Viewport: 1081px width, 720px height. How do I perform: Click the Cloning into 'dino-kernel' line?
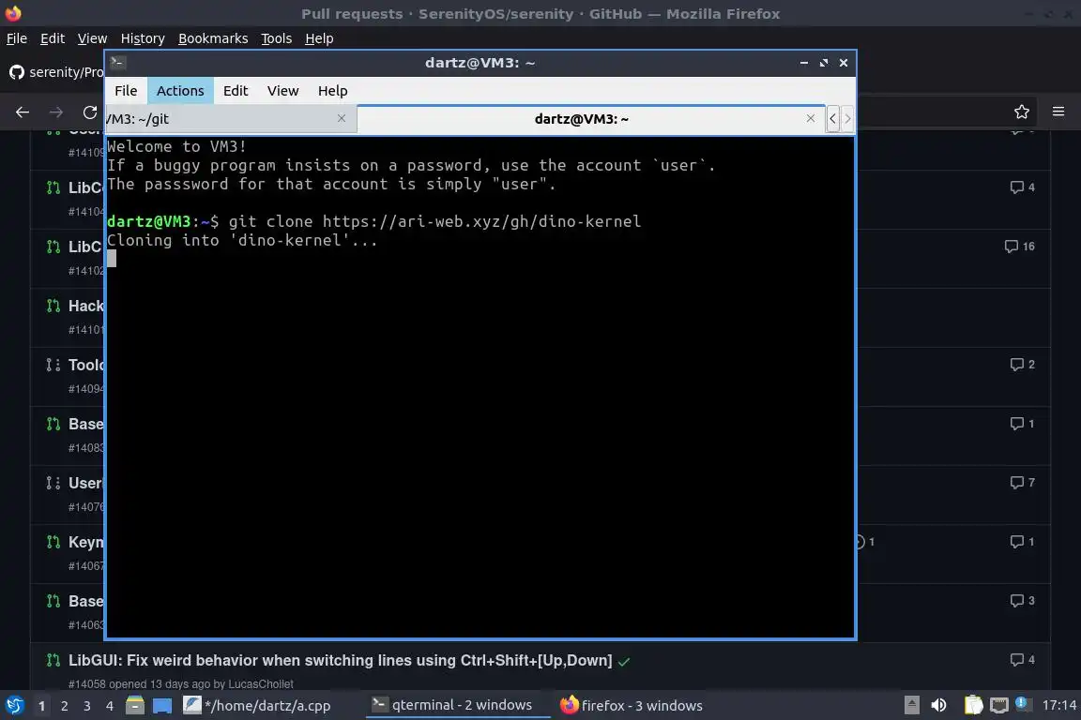coord(242,240)
